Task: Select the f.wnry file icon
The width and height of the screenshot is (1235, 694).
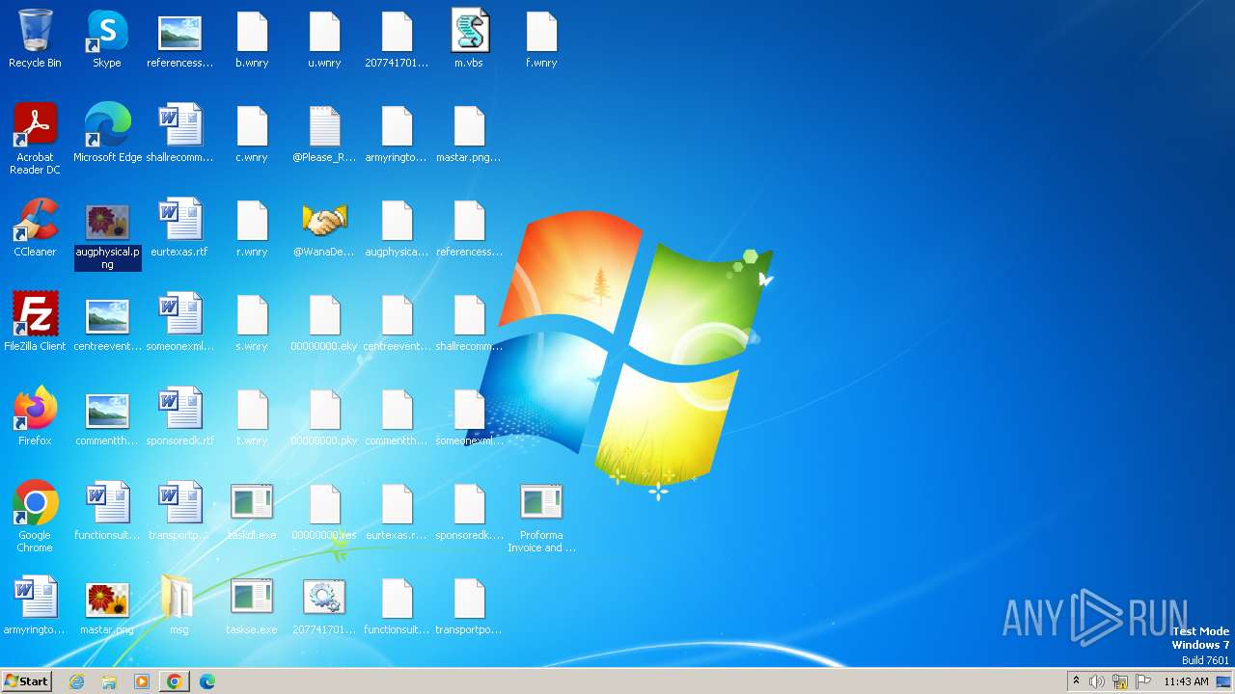Action: point(541,40)
